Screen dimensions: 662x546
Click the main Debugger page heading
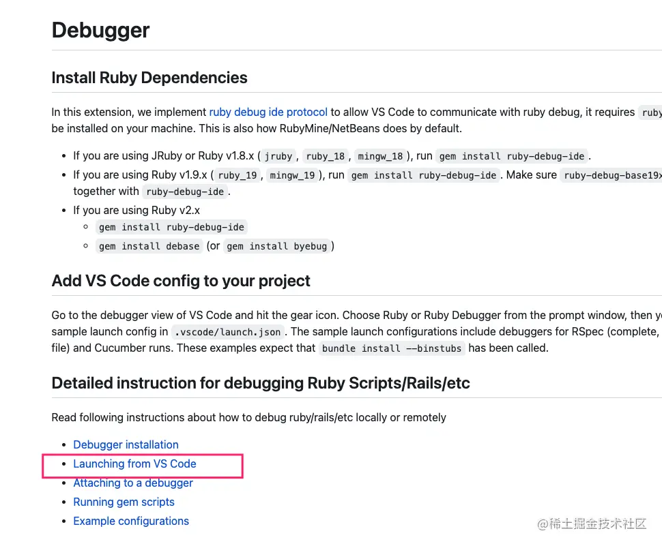click(x=100, y=31)
